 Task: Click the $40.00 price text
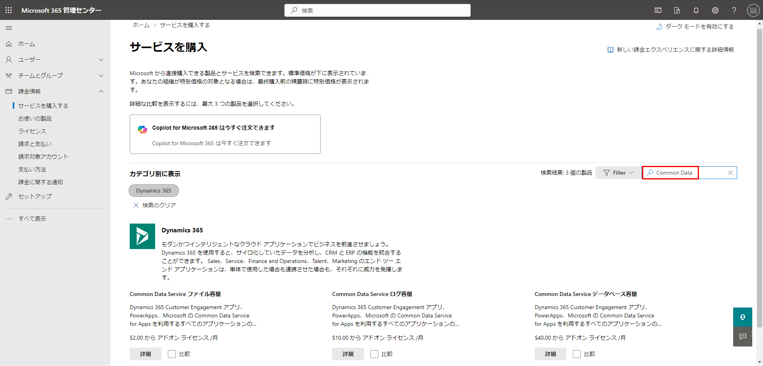(580, 338)
